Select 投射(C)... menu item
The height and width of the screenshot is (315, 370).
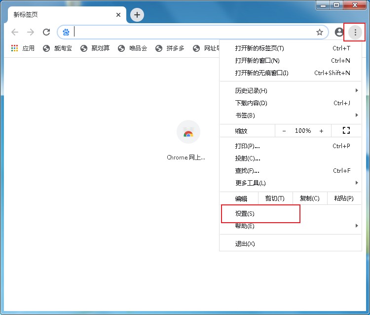point(291,158)
